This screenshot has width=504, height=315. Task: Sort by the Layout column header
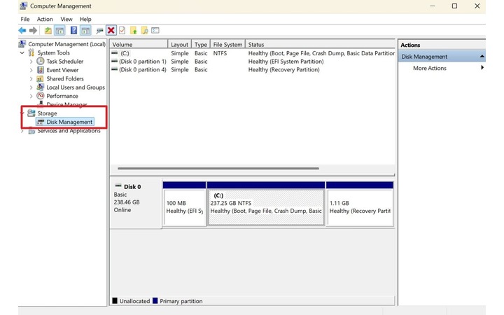click(180, 44)
